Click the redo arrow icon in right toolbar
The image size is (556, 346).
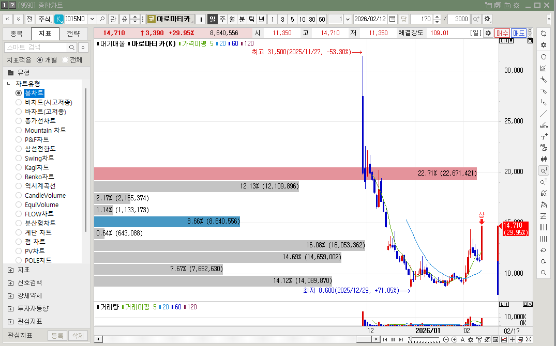[543, 261]
